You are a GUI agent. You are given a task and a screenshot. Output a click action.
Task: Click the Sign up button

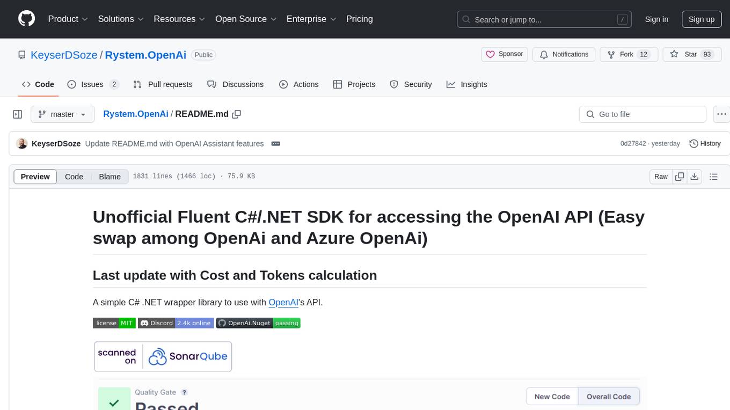point(702,19)
